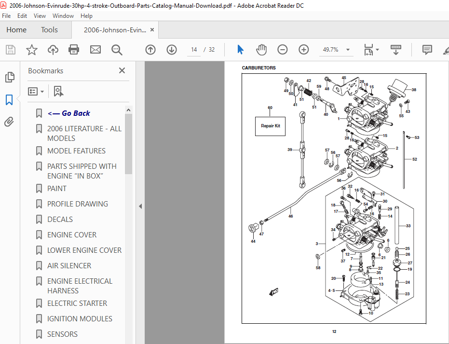The width and height of the screenshot is (449, 344).
Task: Open the IGNITION MODULES bookmark
Action: [x=80, y=319]
